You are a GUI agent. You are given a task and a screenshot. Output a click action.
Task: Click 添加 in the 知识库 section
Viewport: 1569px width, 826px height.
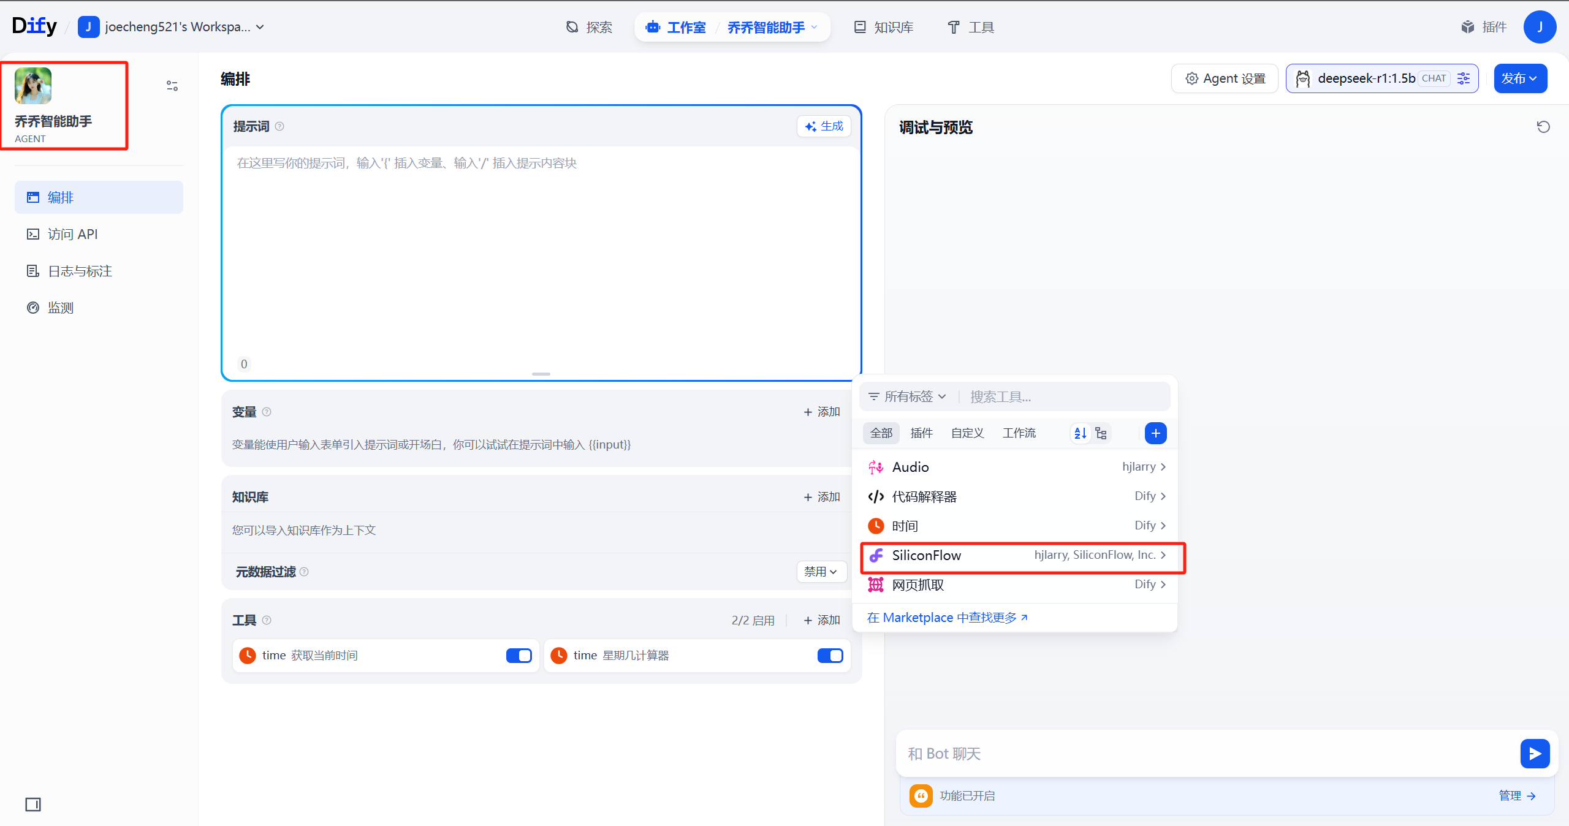coord(822,497)
